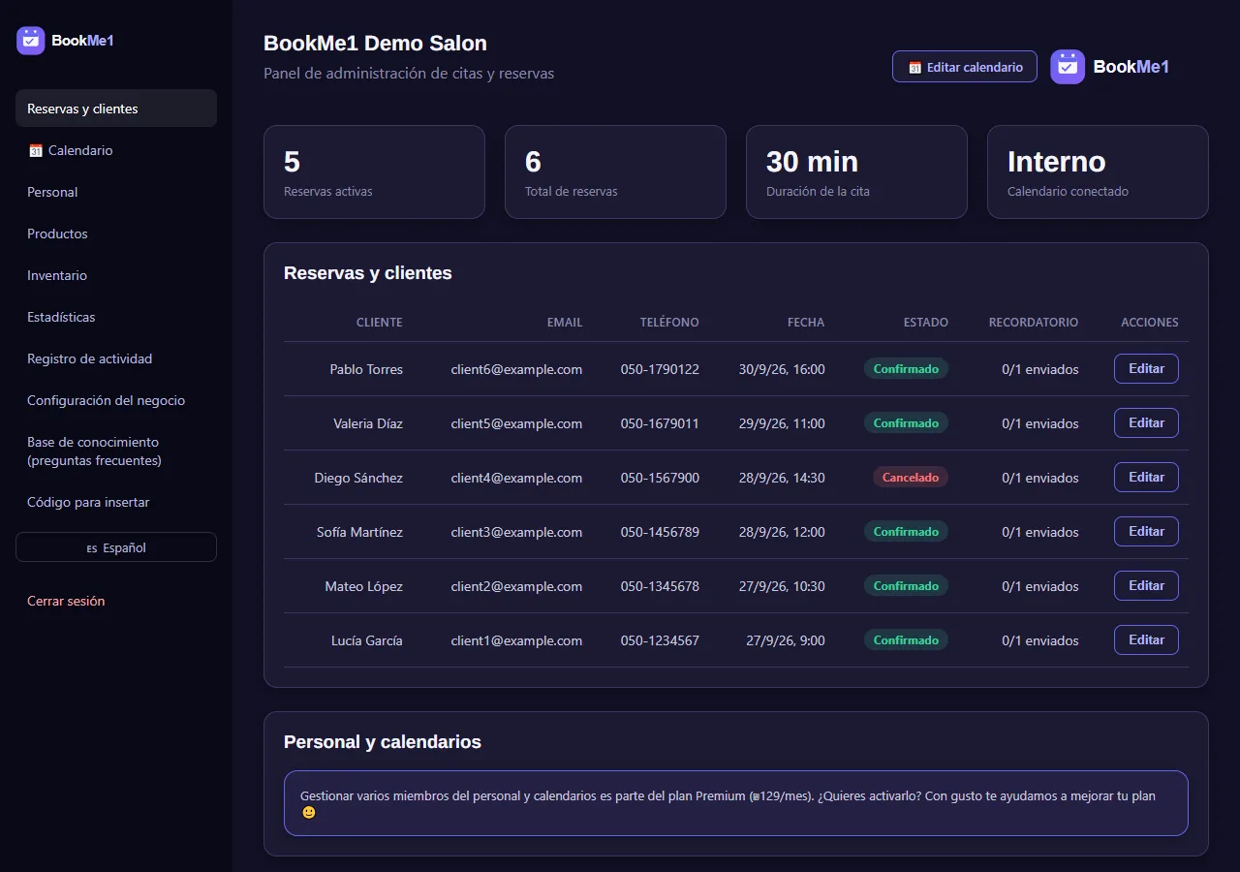1240x872 pixels.
Task: Open Inventario in the sidebar
Action: (x=116, y=275)
